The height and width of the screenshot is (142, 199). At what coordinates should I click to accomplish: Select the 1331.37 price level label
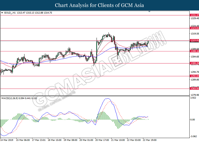[194, 15]
